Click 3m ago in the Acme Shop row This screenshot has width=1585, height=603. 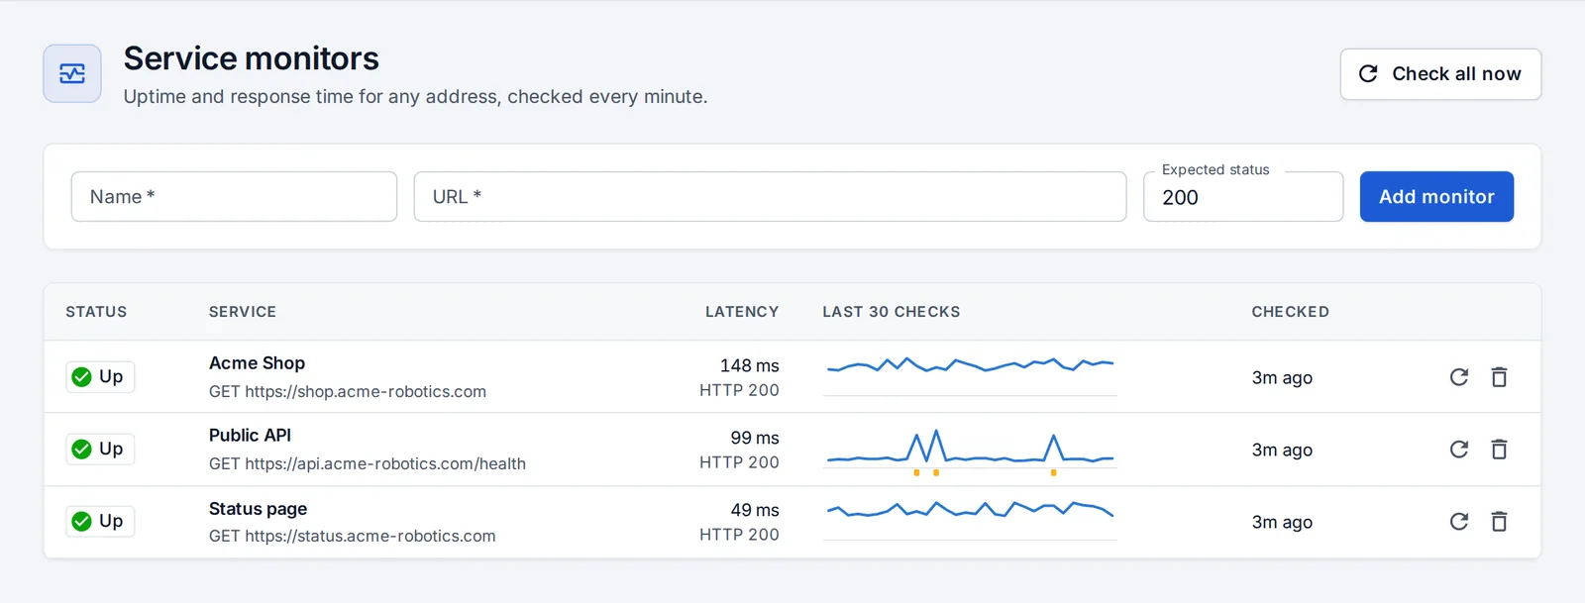(1282, 377)
